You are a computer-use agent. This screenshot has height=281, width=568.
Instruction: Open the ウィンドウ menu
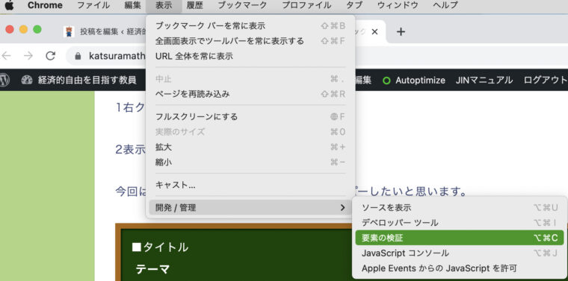(x=398, y=5)
